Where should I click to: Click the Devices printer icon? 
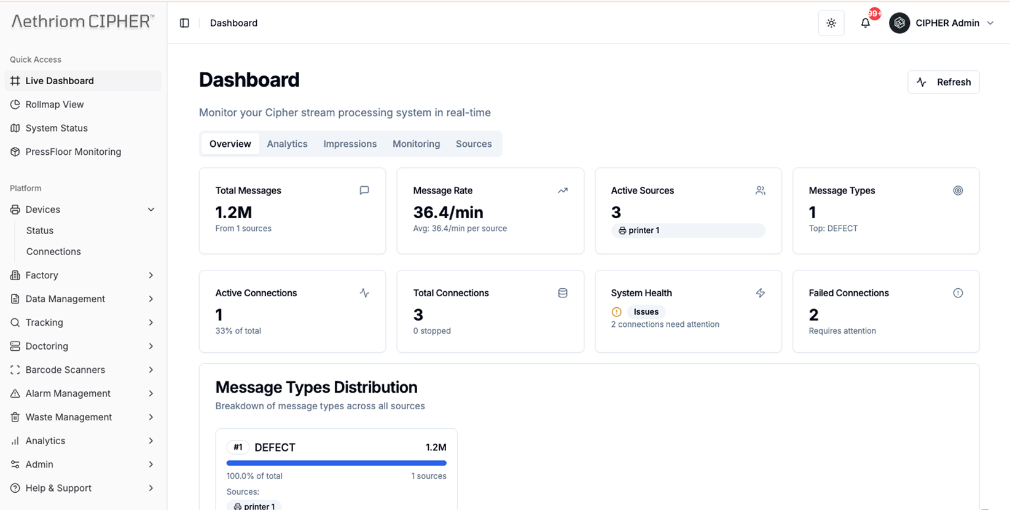tap(15, 210)
